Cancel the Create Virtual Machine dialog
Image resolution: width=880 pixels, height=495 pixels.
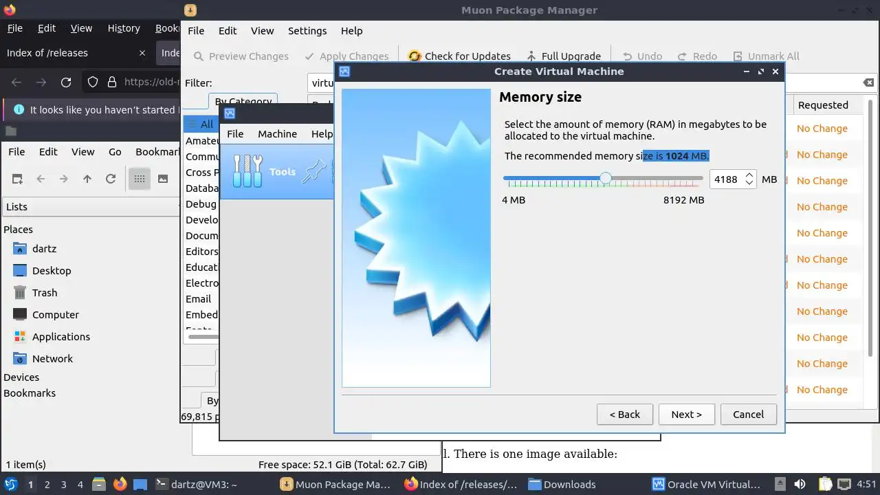point(748,414)
